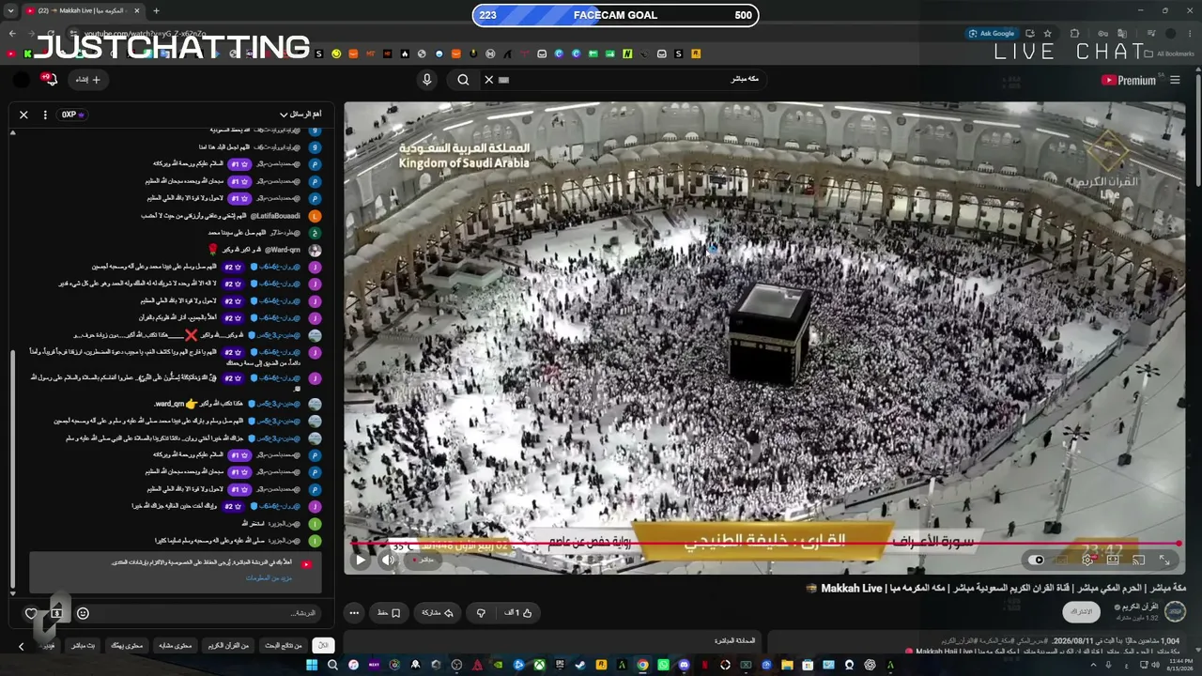This screenshot has width=1202, height=676.
Task: Open the YouTube notifications bell
Action: tap(51, 80)
